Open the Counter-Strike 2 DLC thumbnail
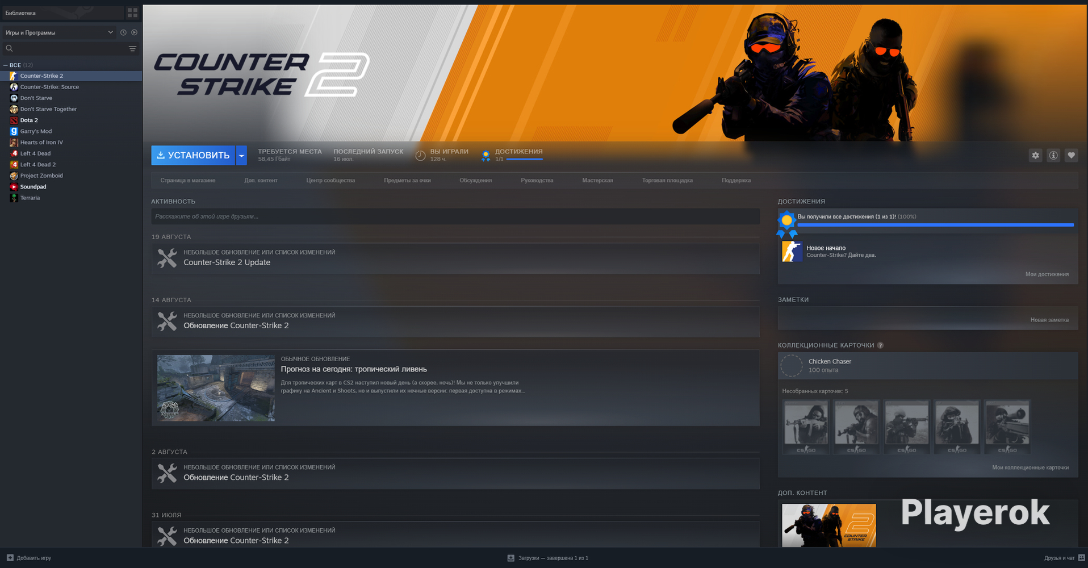The height and width of the screenshot is (568, 1088). point(828,525)
